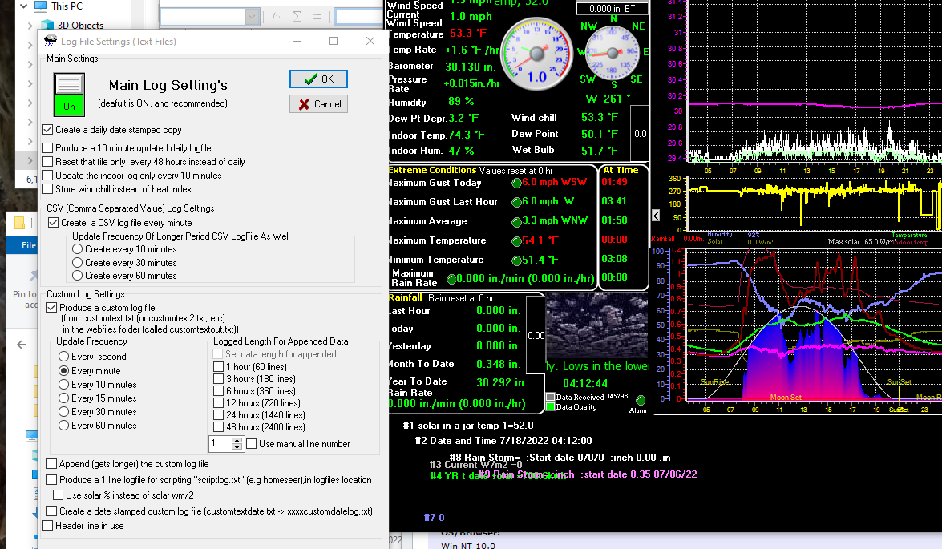Image resolution: width=942 pixels, height=549 pixels.
Task: Click the Data Quality green indicator
Action: [x=550, y=406]
